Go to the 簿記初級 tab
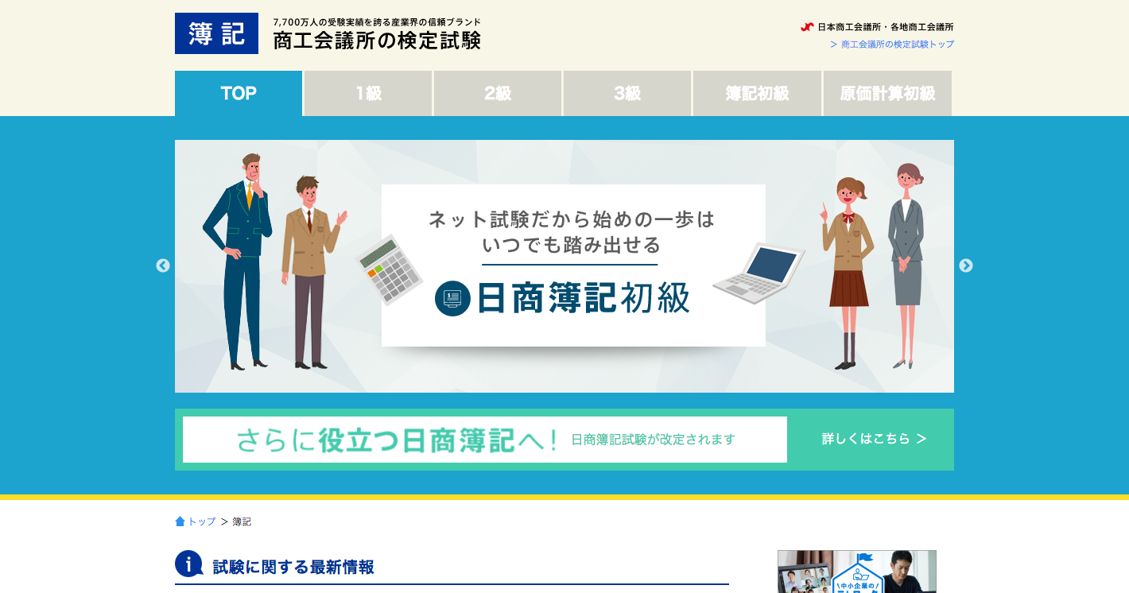1129x593 pixels. pos(757,94)
